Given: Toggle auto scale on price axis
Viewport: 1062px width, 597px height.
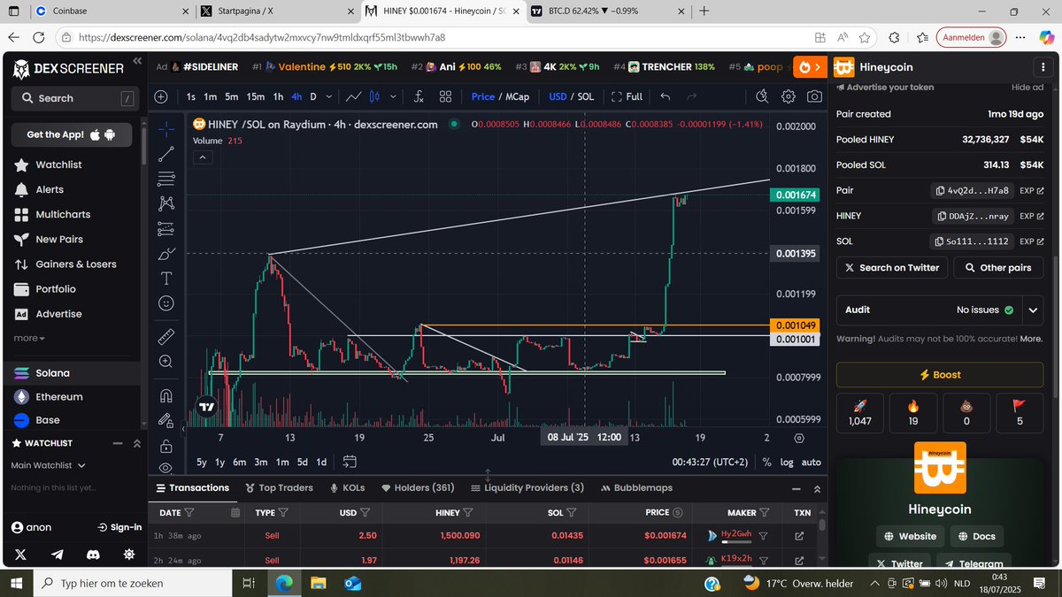Looking at the screenshot, I should pyautogui.click(x=811, y=462).
